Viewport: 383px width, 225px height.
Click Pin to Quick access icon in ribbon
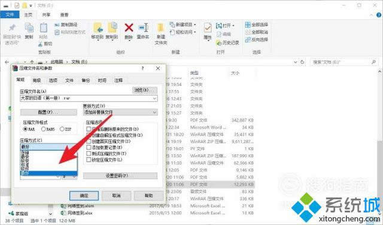tap(12, 28)
